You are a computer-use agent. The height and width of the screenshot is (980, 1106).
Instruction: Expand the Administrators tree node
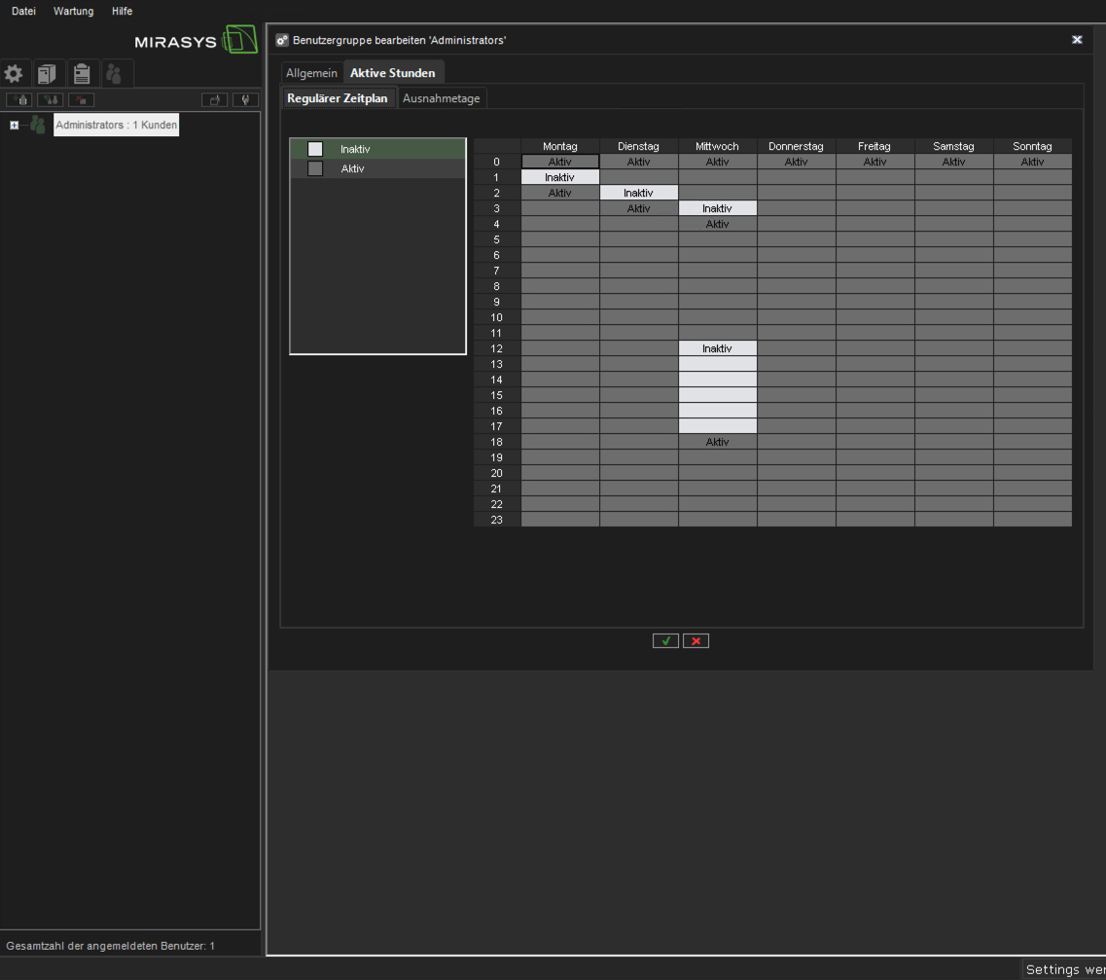14,126
